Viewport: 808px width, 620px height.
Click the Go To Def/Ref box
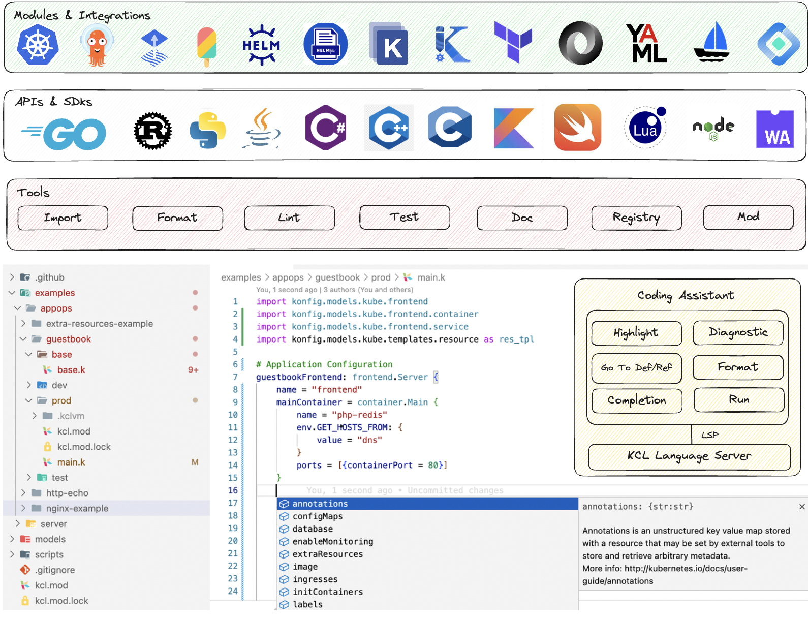point(636,368)
